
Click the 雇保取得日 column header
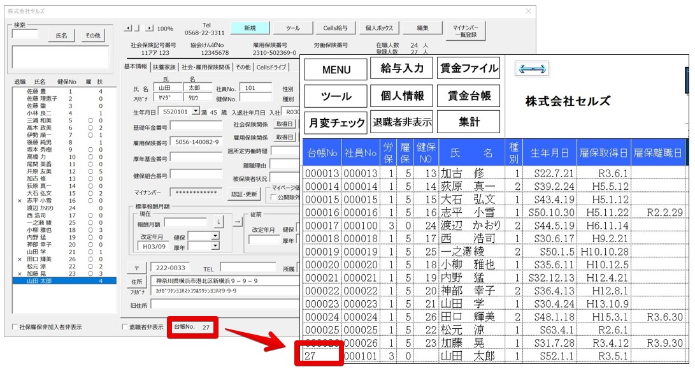pos(603,153)
